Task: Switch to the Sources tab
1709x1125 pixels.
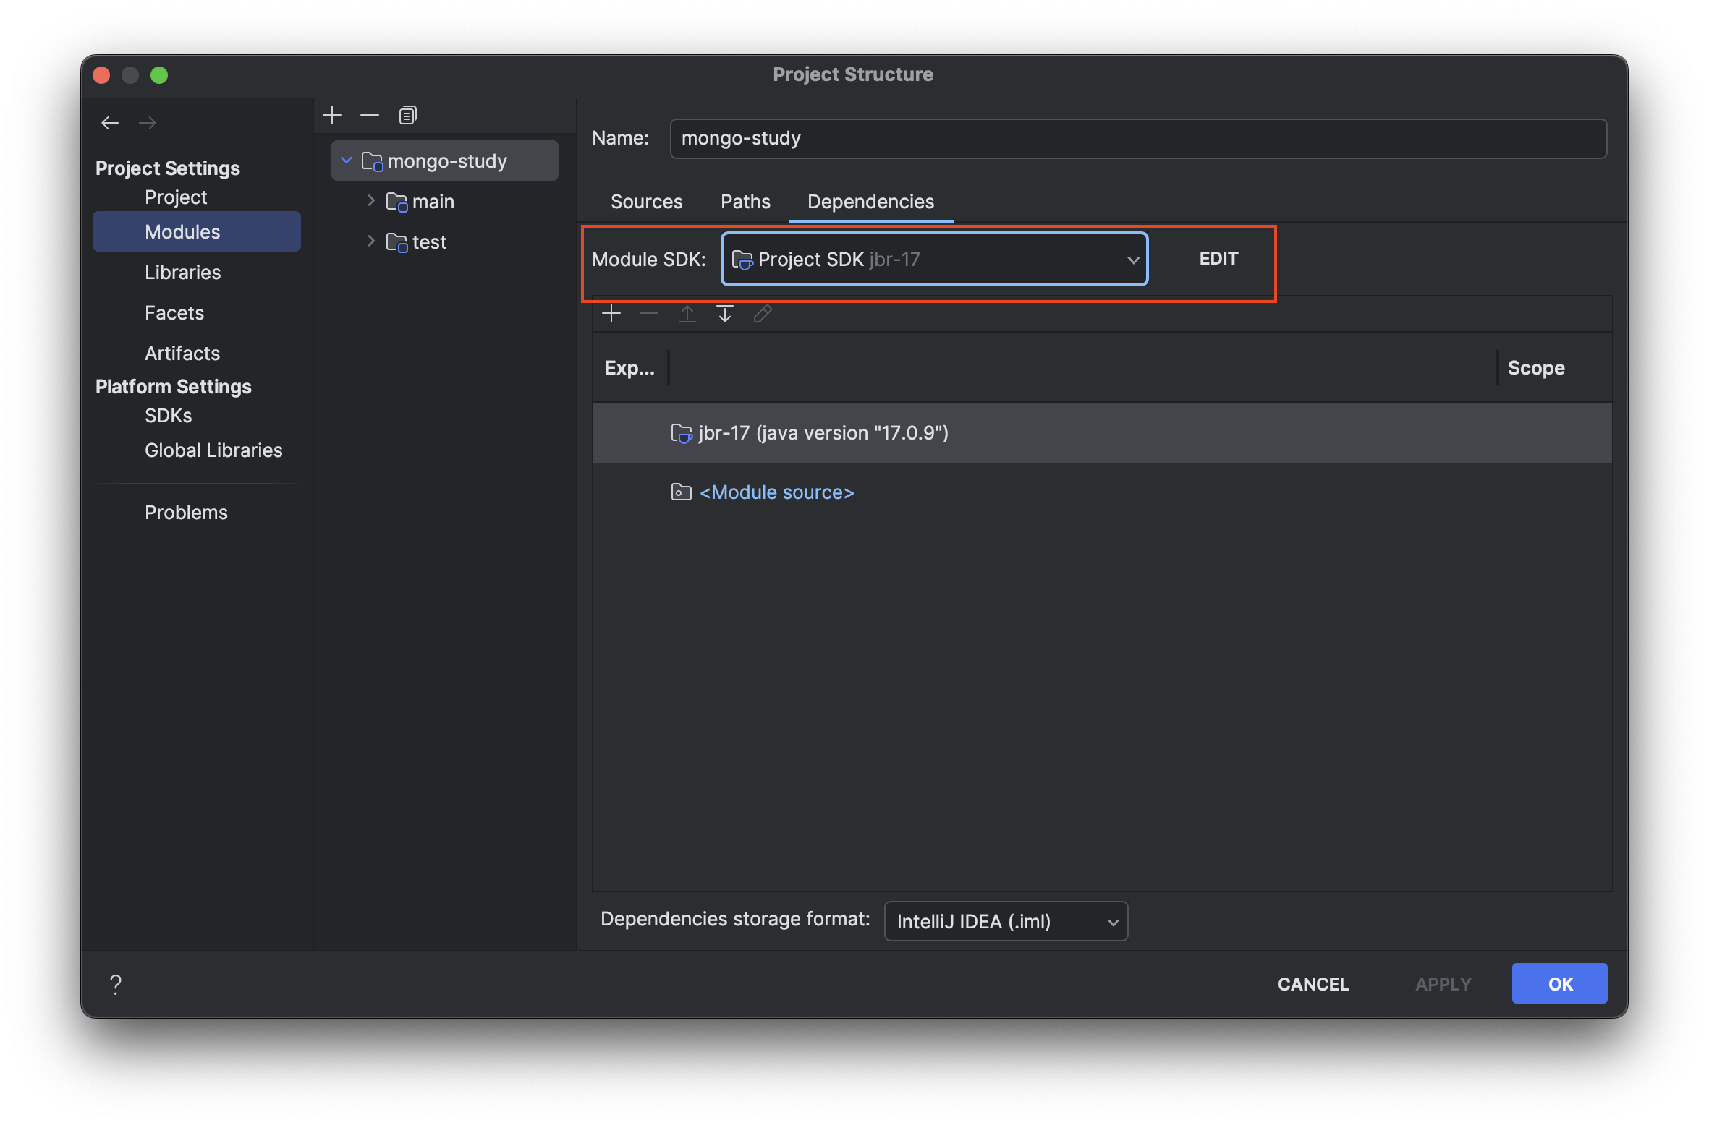Action: point(646,201)
